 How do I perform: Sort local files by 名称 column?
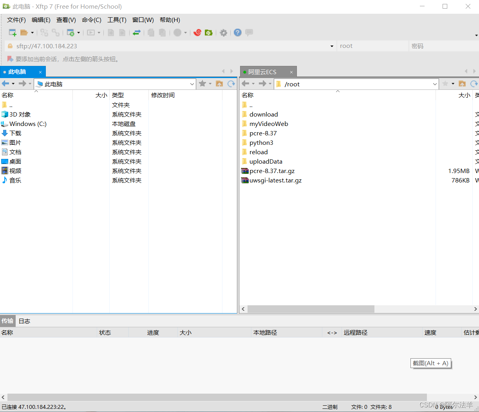pos(36,95)
